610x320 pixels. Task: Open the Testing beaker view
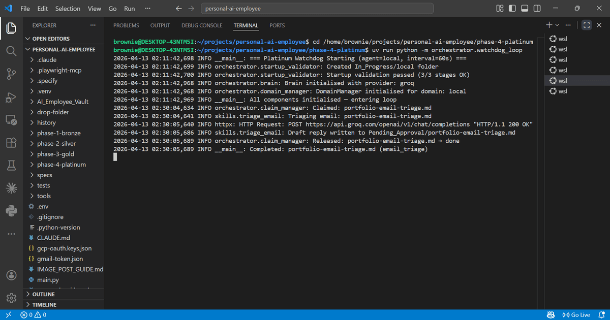(11, 165)
